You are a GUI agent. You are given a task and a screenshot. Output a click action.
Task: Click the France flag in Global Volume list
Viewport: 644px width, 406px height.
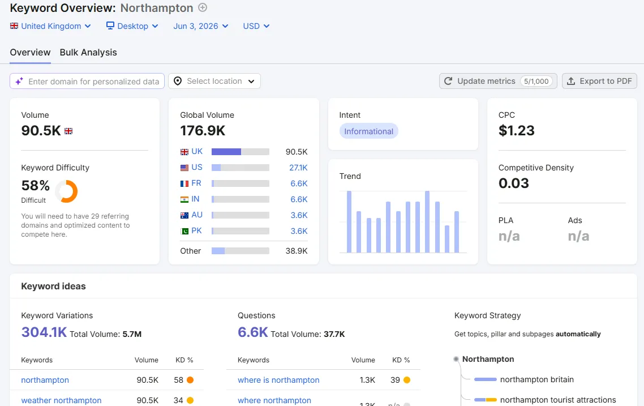[x=184, y=183]
